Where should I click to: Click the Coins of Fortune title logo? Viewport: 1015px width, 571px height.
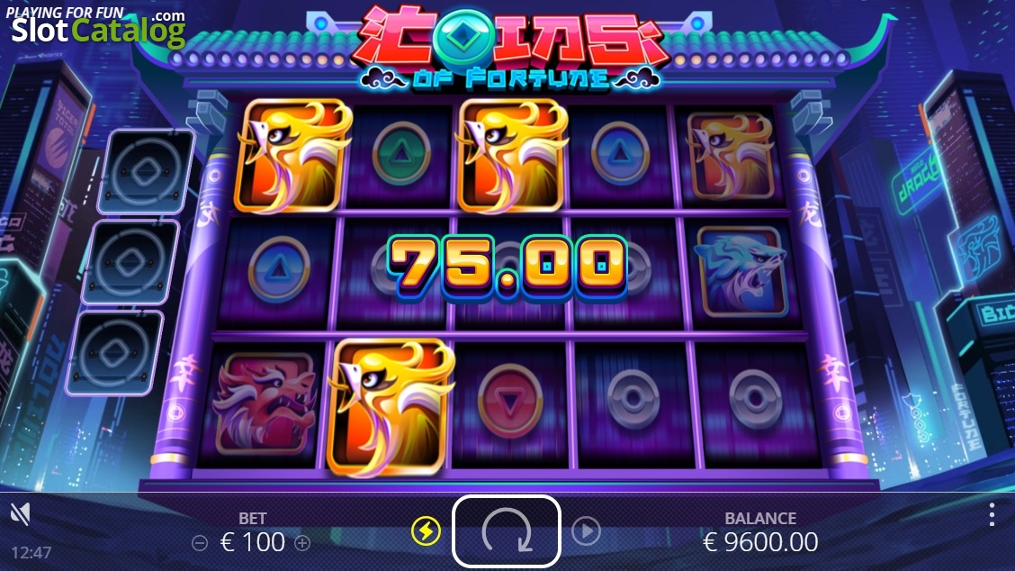point(510,48)
